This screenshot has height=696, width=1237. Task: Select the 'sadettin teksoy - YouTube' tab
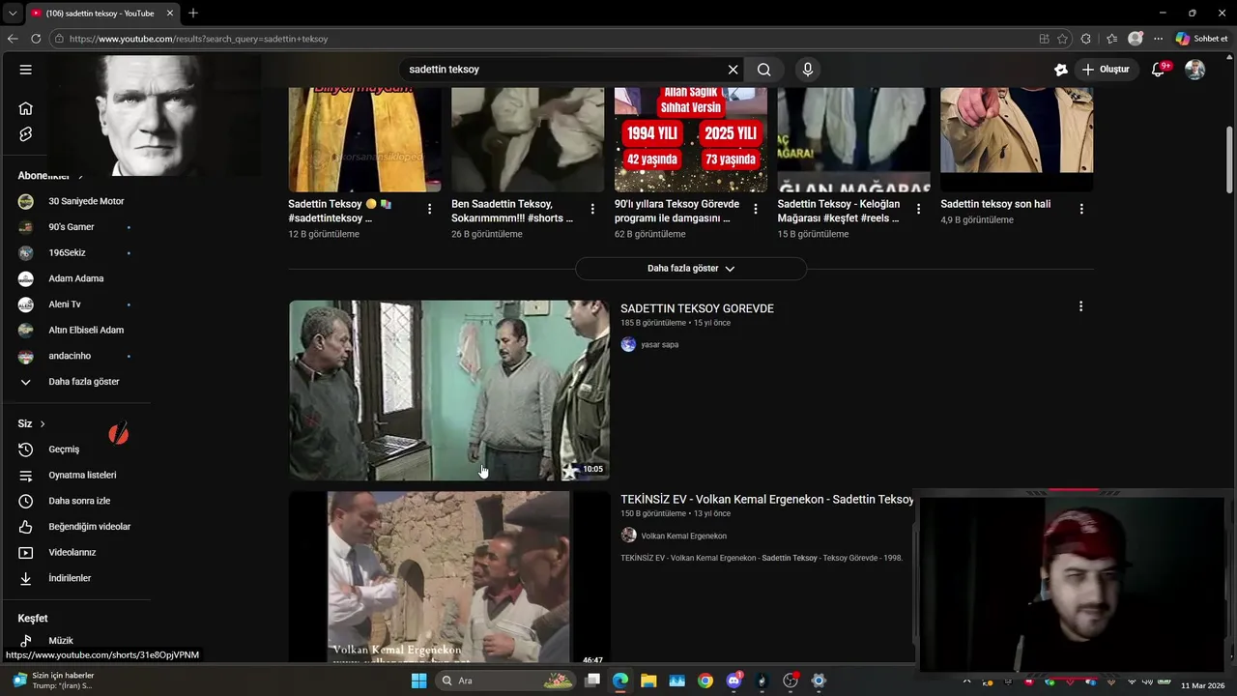[x=101, y=13]
